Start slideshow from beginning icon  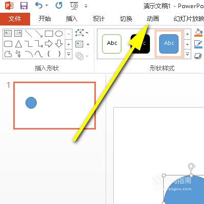74,6
